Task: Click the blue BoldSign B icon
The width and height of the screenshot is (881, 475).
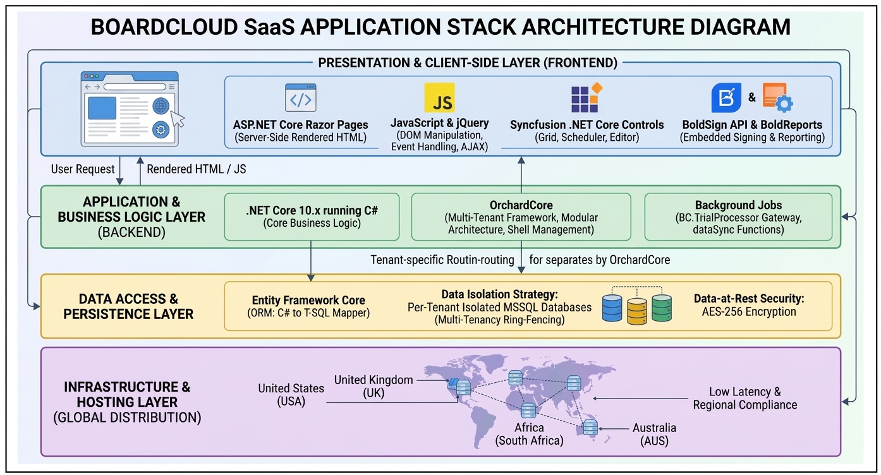Action: [726, 98]
